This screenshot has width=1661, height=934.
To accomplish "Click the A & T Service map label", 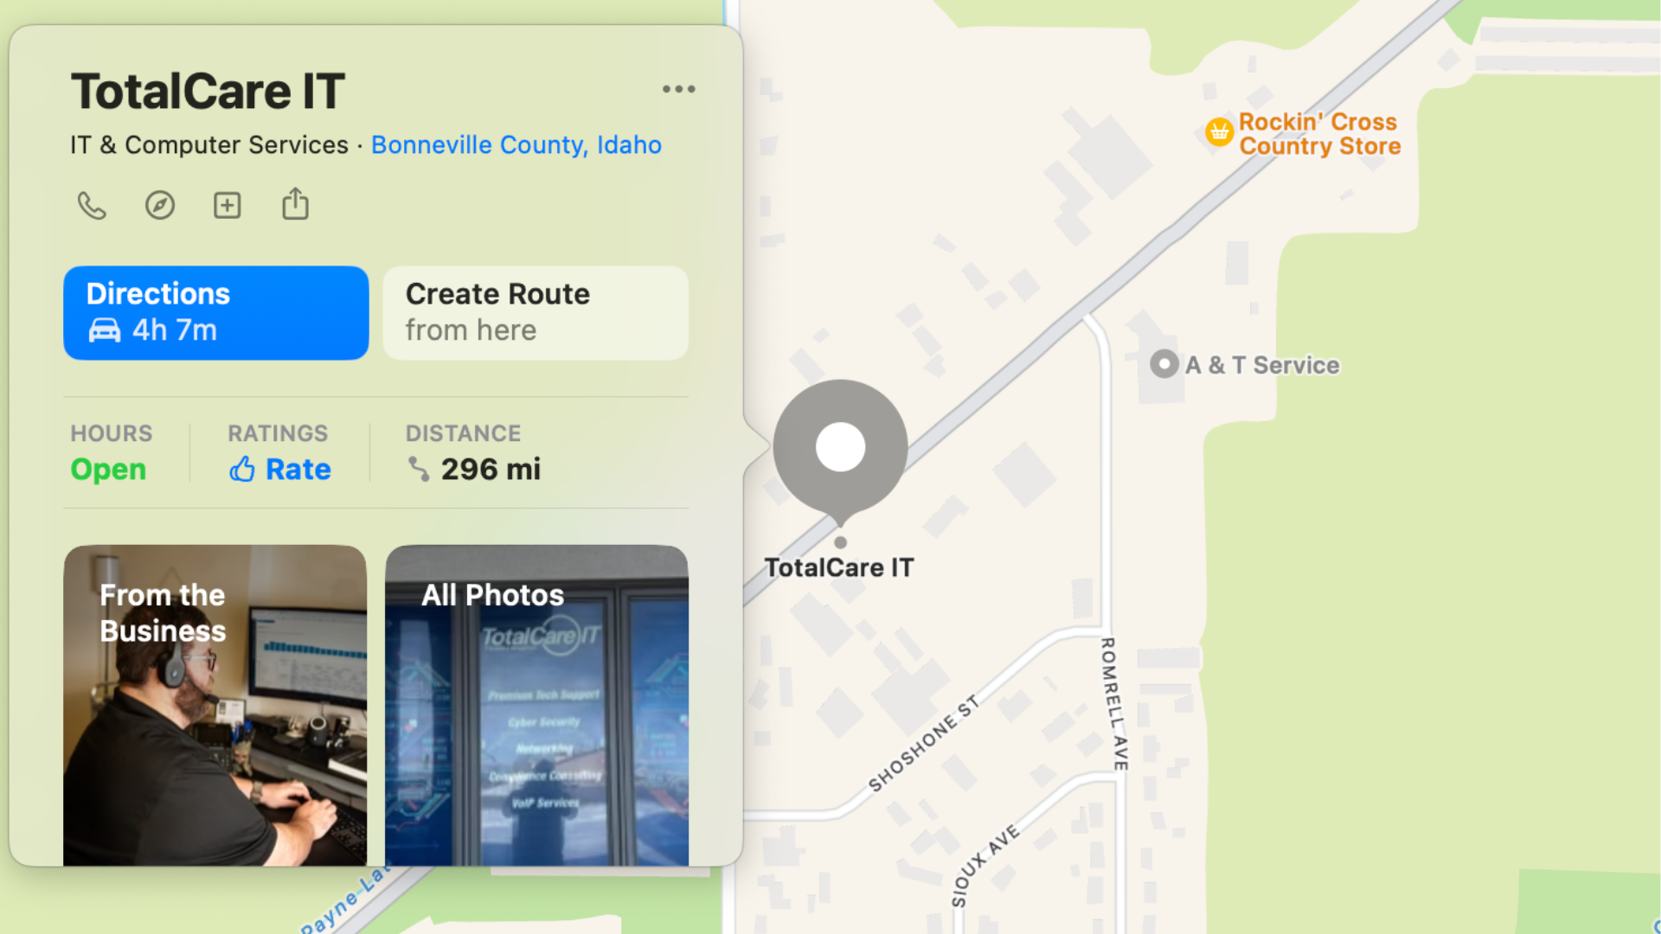I will point(1245,365).
